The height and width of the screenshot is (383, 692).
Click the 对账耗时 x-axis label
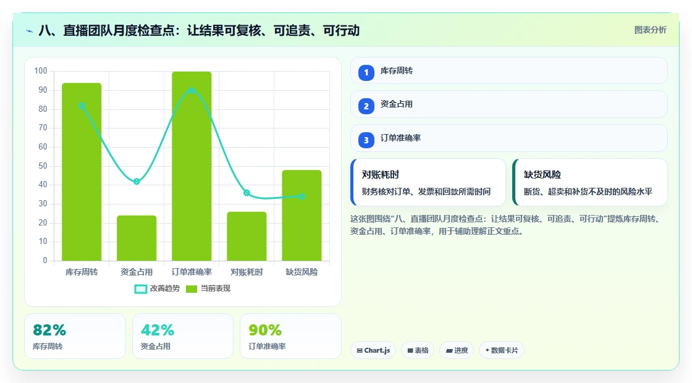(x=247, y=272)
